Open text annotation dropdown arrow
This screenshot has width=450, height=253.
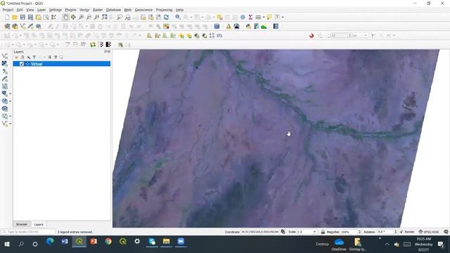point(283,17)
